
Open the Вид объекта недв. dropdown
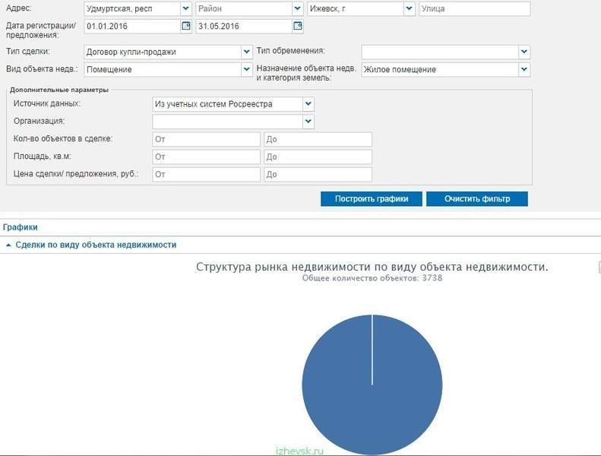point(246,69)
